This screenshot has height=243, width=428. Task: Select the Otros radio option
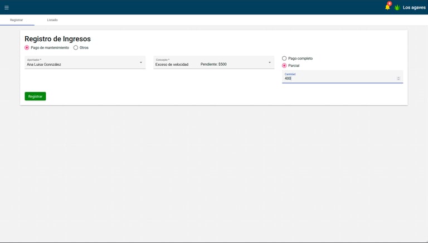(76, 47)
